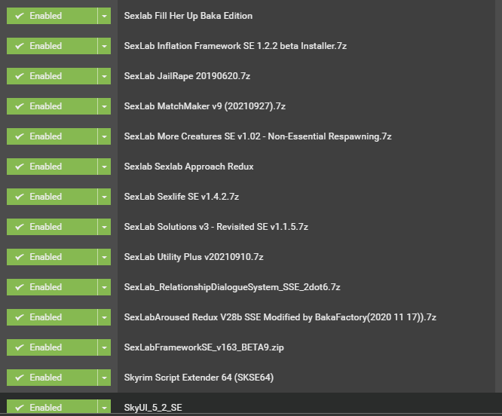Disable SexLabFrameworkSE_v163_BETA9.zip via Enabled button
Viewport: 502px width, 416px height.
pos(52,347)
